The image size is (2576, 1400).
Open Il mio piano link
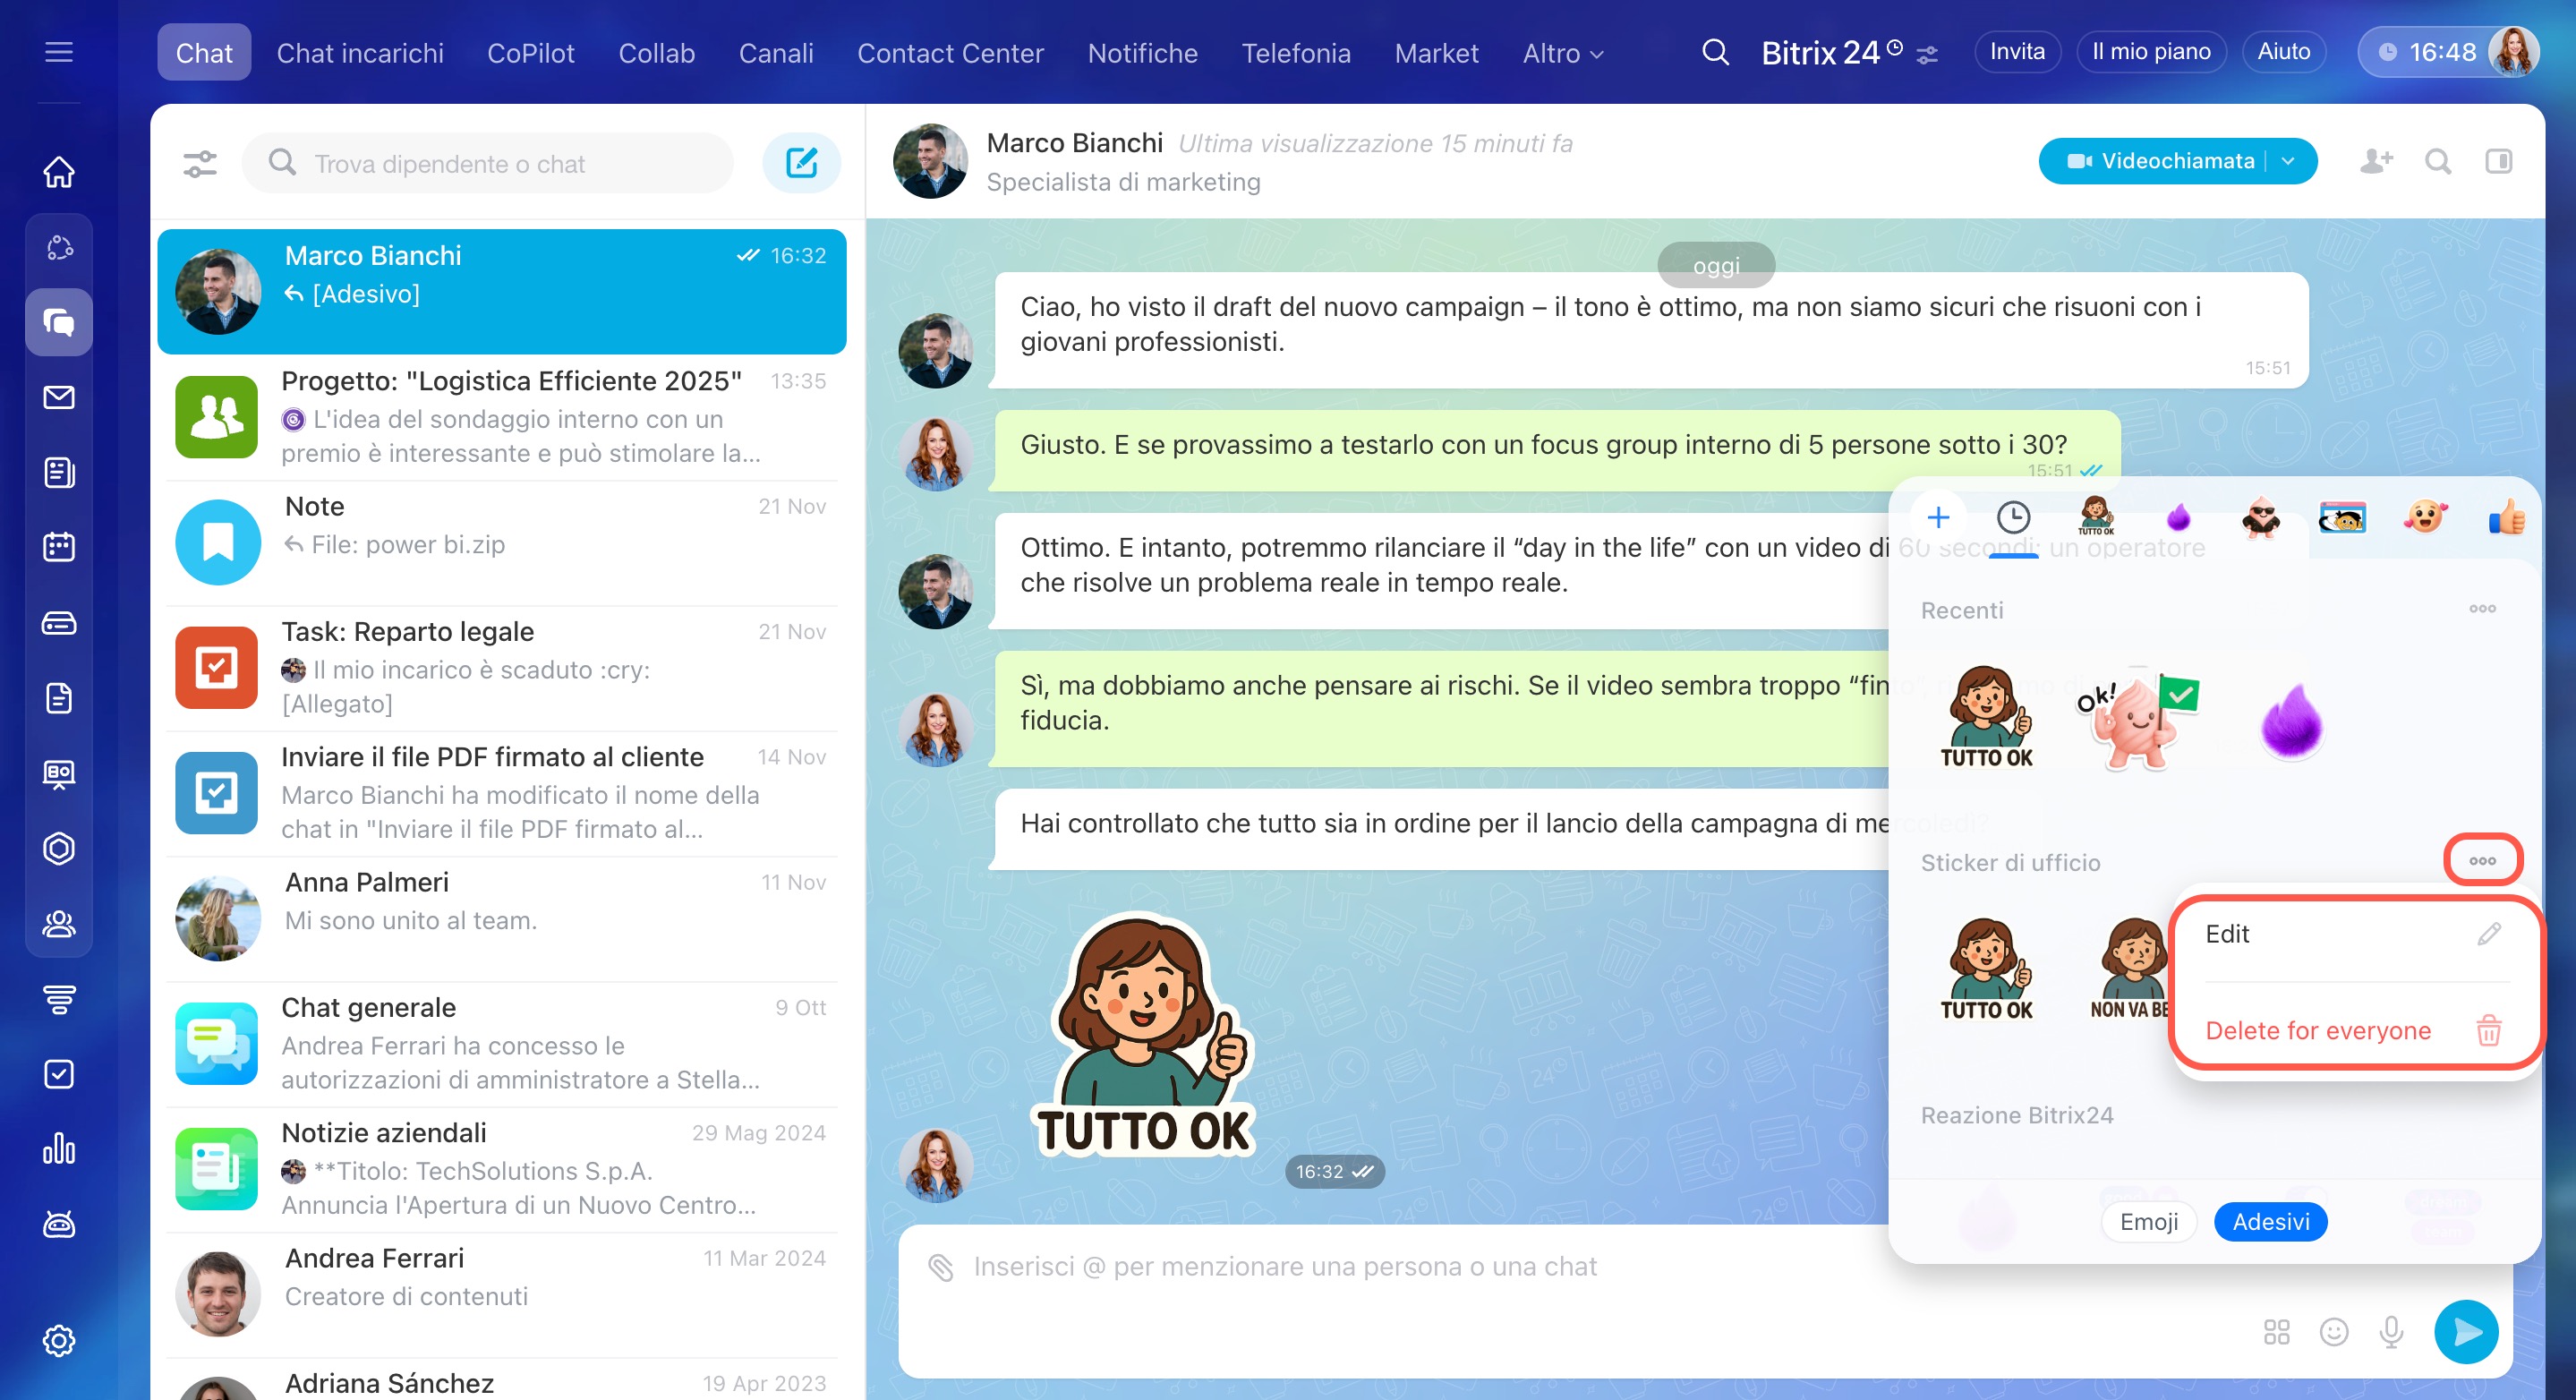2150,52
